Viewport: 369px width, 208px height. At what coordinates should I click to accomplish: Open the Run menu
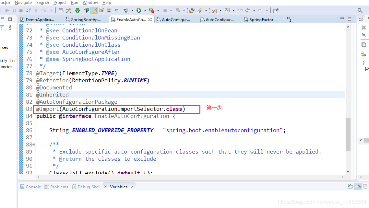tap(74, 3)
